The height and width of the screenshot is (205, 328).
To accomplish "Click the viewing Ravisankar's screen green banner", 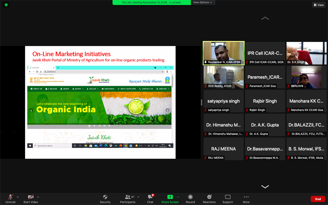I will click(151, 2).
